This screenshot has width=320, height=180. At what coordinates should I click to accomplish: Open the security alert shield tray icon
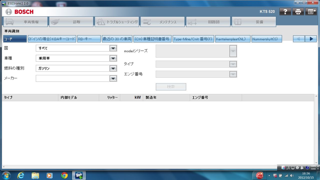tap(275, 175)
